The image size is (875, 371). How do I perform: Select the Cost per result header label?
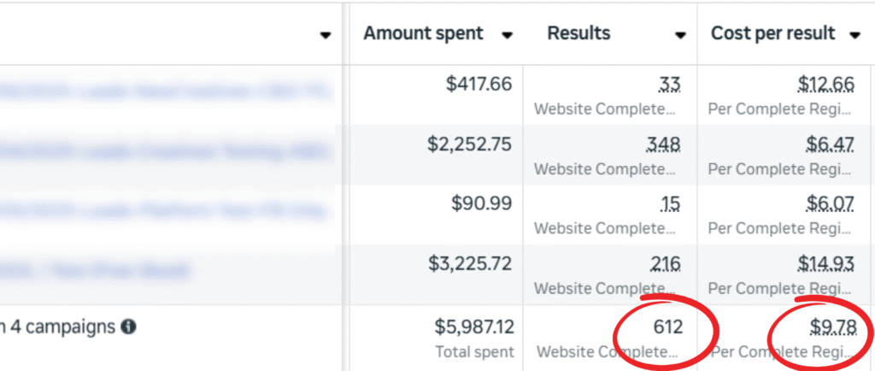772,33
